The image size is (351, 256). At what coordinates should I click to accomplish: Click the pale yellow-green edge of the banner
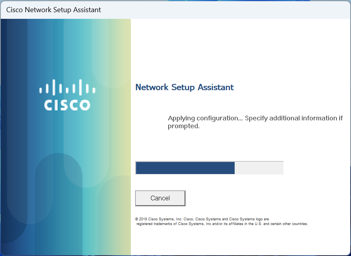125,134
